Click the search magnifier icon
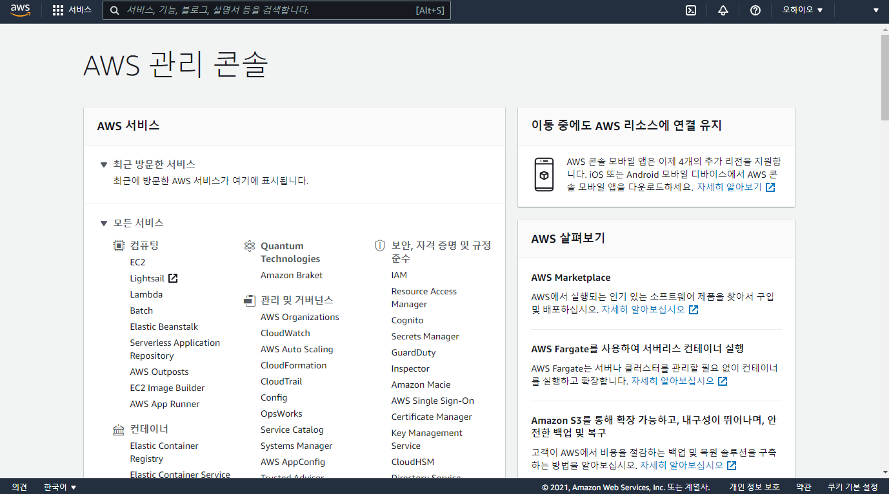This screenshot has height=494, width=889. 115,10
